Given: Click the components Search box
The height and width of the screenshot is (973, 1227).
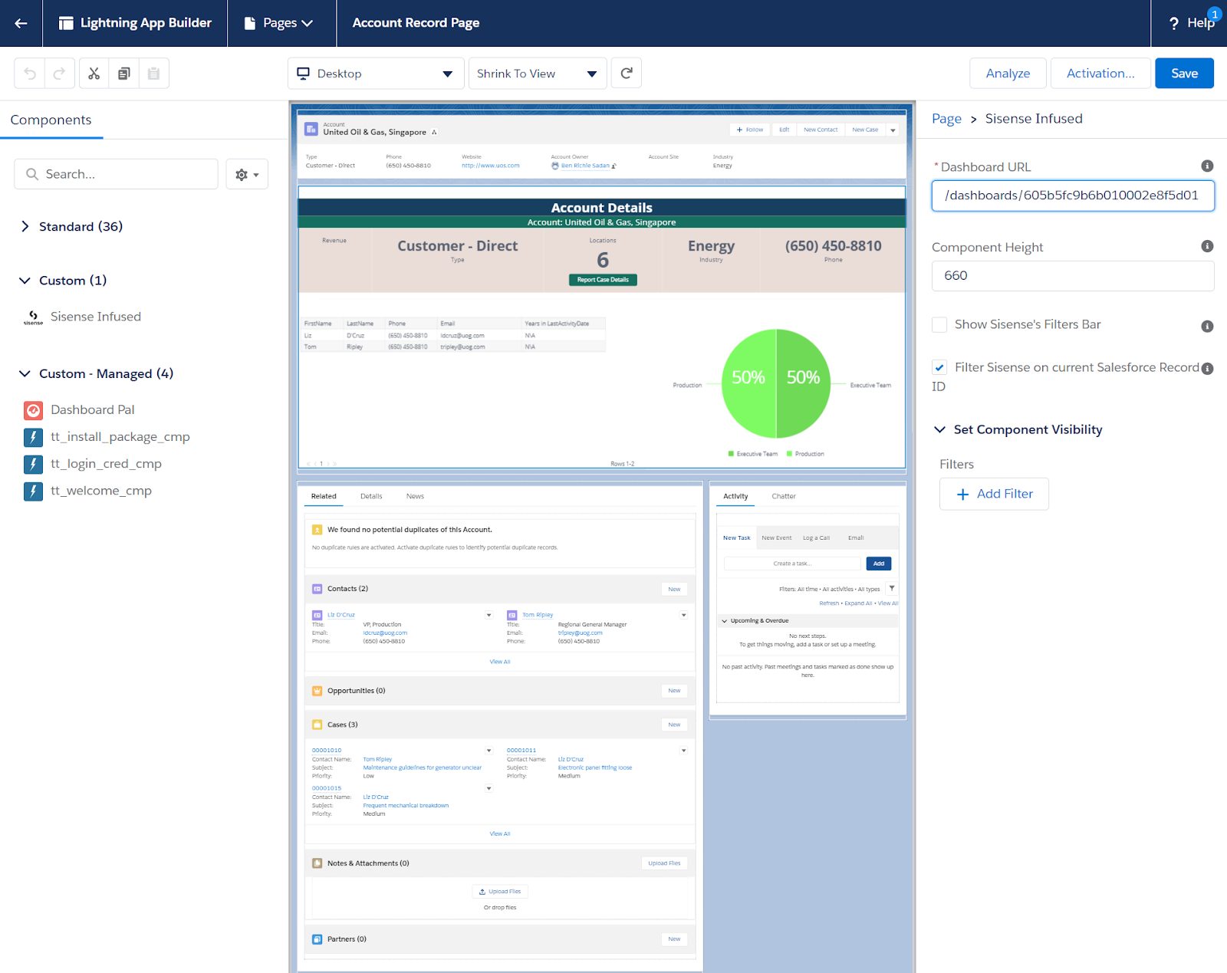Looking at the screenshot, I should click(x=116, y=175).
